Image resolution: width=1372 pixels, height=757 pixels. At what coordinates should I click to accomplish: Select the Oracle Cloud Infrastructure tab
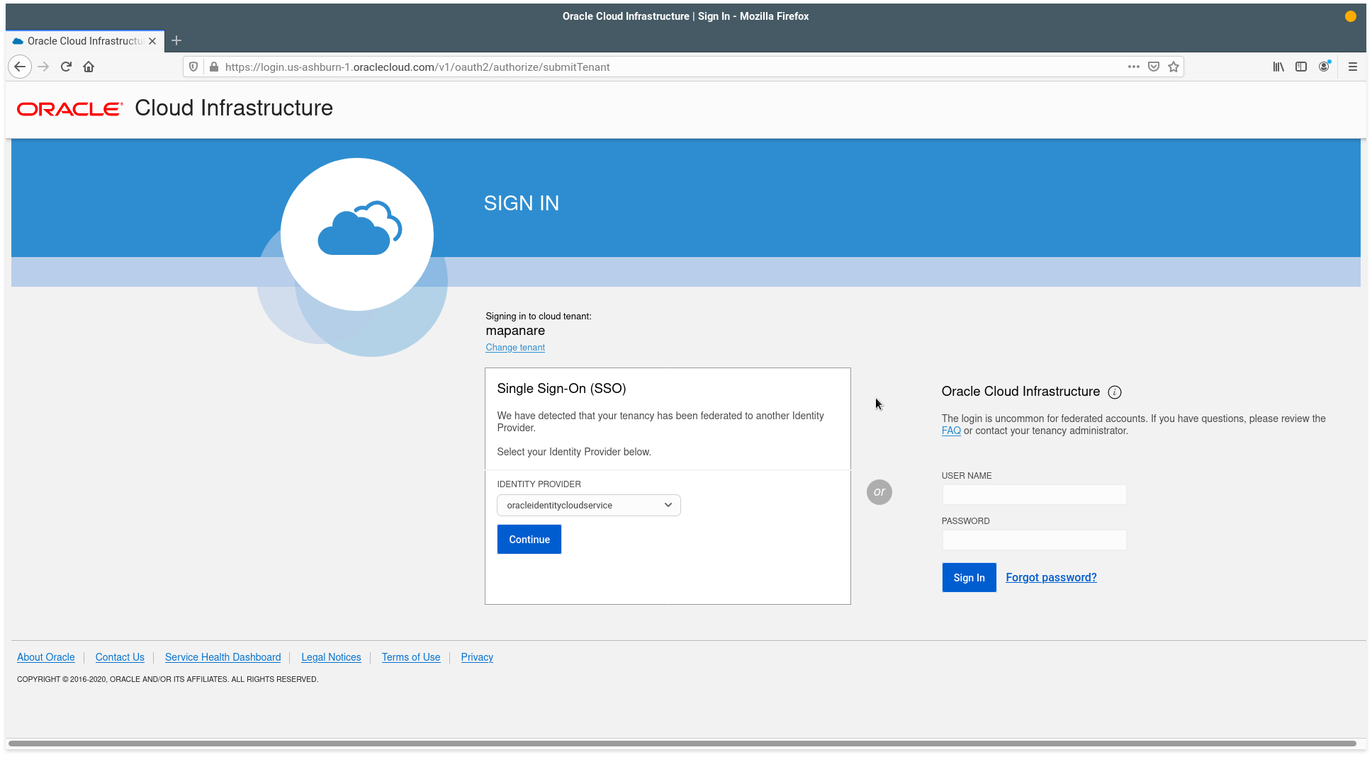point(85,41)
